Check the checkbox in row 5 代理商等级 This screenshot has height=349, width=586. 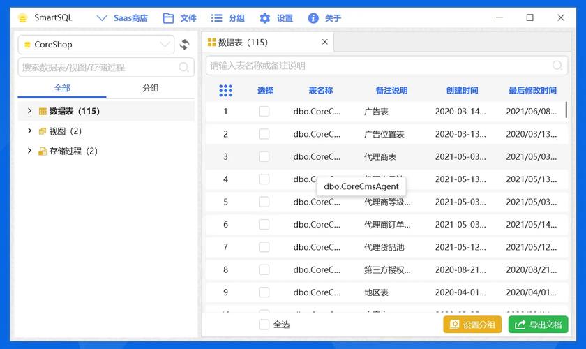pyautogui.click(x=264, y=202)
